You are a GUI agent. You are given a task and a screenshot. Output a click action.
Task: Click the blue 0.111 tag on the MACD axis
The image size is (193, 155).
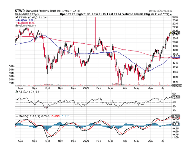[176, 124]
